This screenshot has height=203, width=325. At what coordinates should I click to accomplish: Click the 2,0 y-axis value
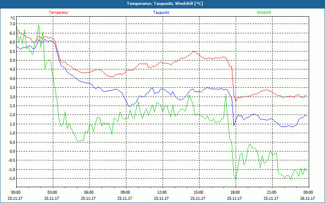point(13,115)
